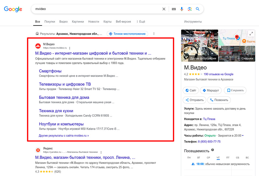
Task: Open three-dot menu next to mvideo.ru URL
Action: [x=70, y=48]
